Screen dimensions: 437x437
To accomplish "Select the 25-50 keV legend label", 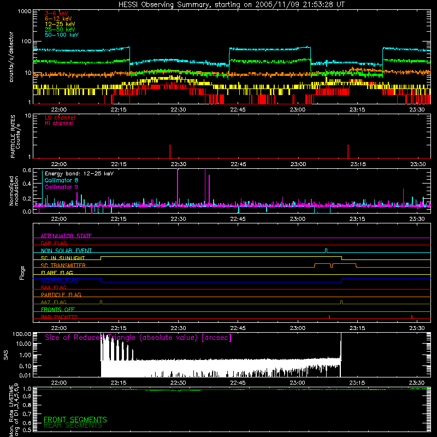I will pyautogui.click(x=60, y=29).
